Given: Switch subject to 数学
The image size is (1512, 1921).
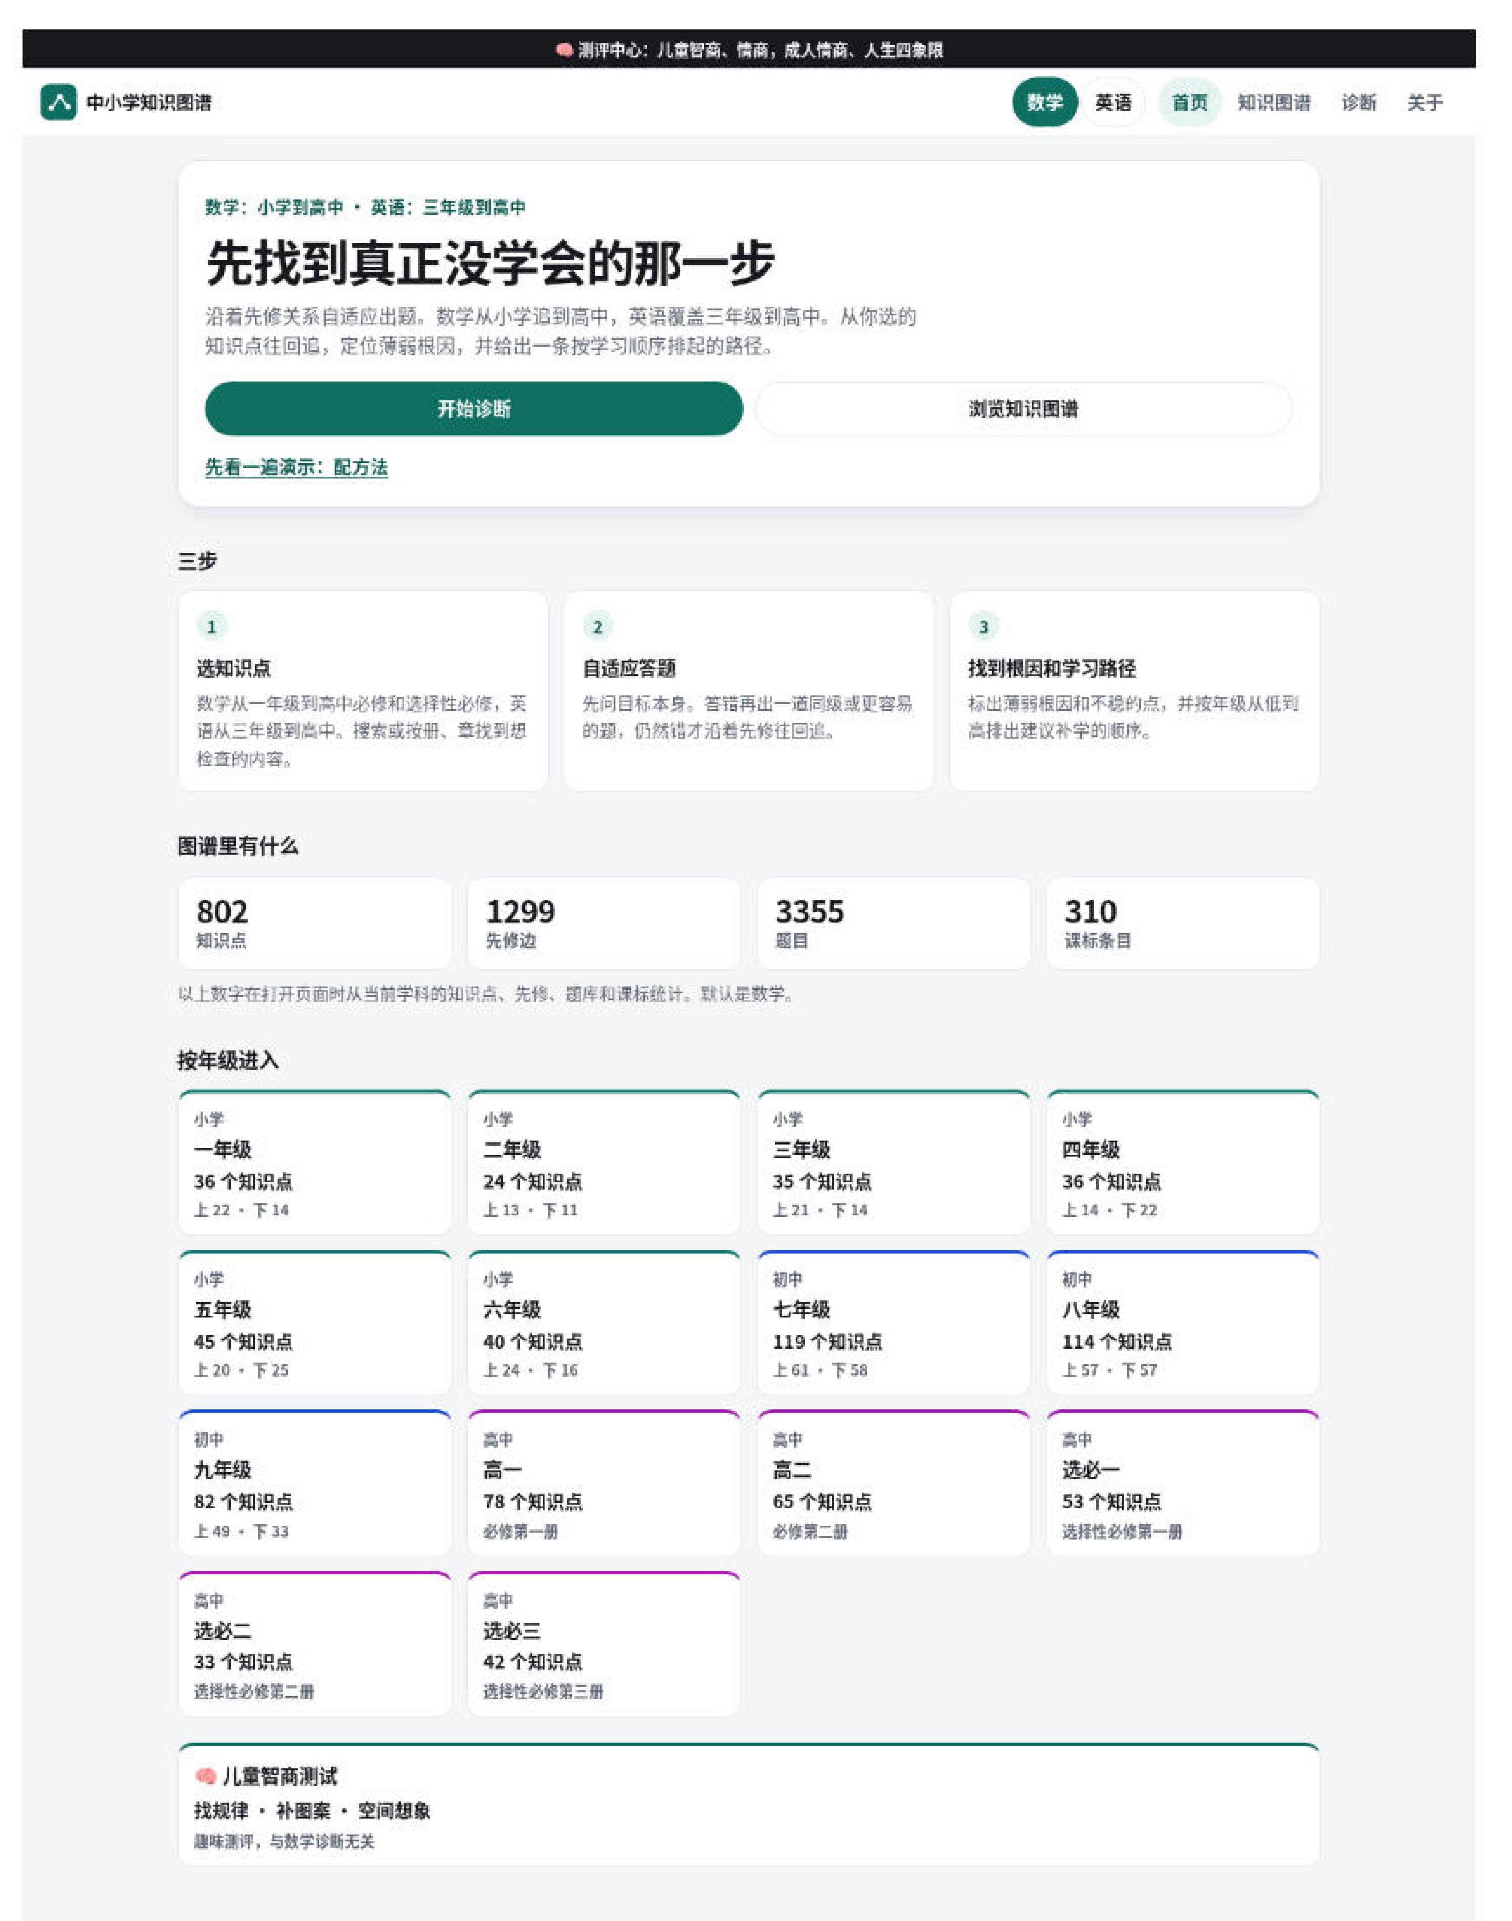Looking at the screenshot, I should 1045,102.
